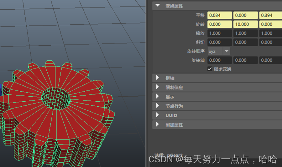Click the 旋转 attribute label

(x=200, y=24)
